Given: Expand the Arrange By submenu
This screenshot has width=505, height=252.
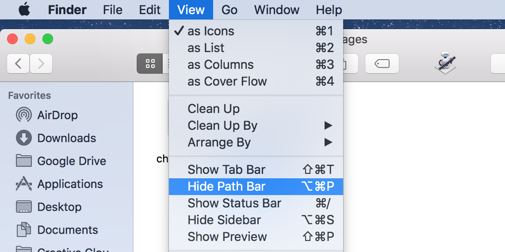Looking at the screenshot, I should click(219, 143).
